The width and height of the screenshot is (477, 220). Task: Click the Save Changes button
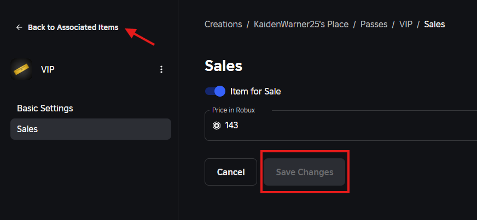(x=304, y=172)
